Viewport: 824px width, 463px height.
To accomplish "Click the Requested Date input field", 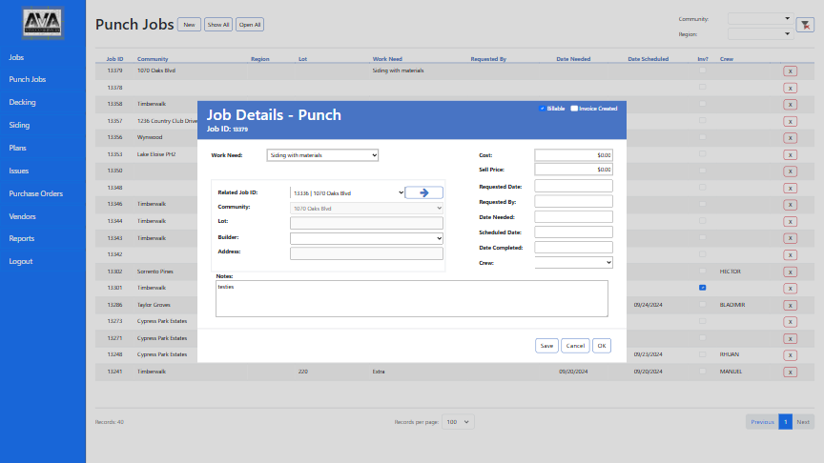I will 573,186.
